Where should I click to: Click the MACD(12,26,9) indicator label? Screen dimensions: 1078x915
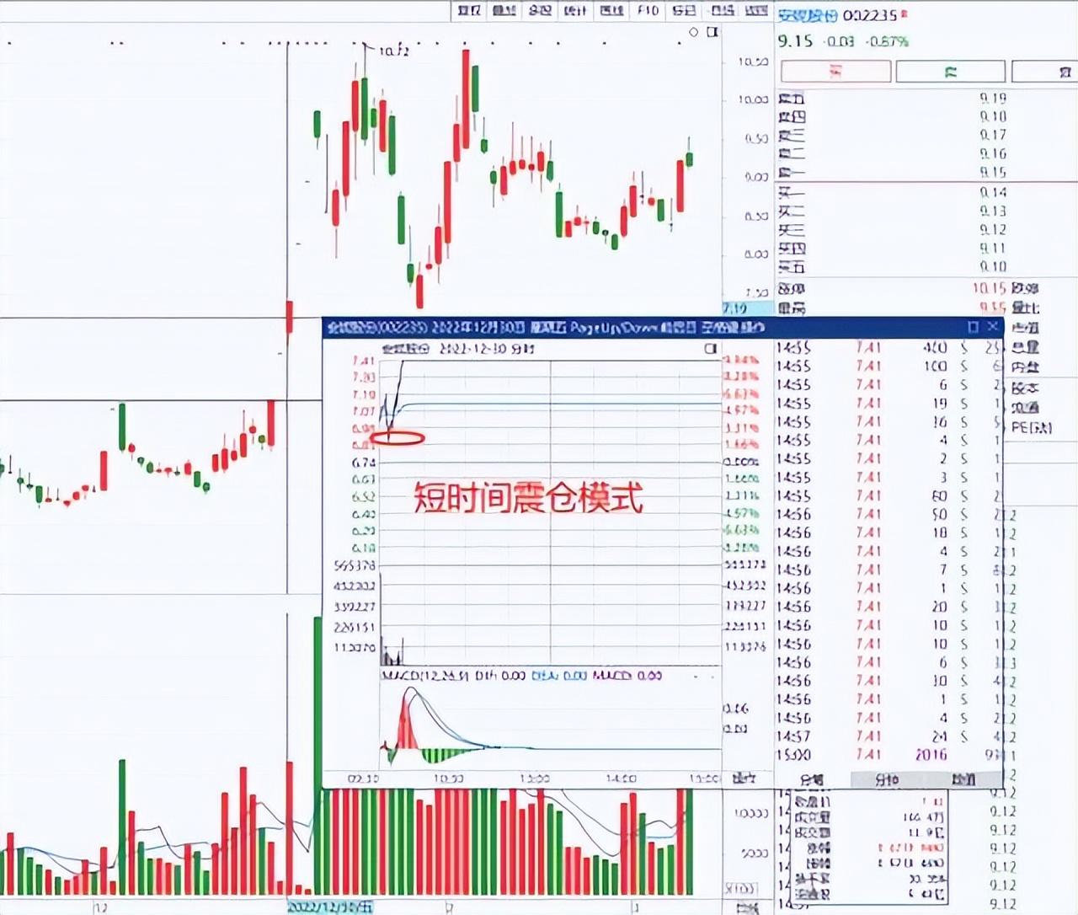pos(426,676)
